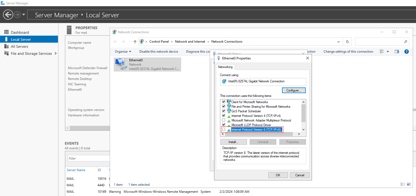This screenshot has width=416, height=196.
Task: Sort events by ID column
Action: click(x=99, y=170)
